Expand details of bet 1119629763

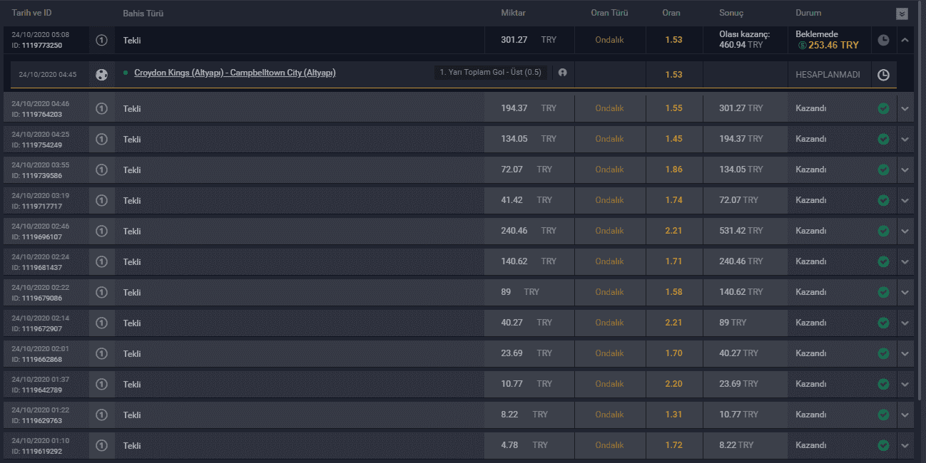click(x=905, y=415)
